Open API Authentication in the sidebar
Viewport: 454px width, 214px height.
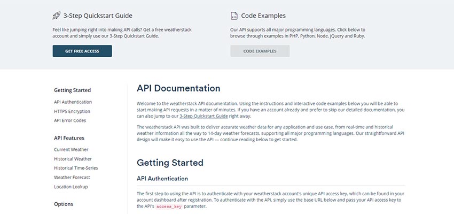tap(73, 102)
